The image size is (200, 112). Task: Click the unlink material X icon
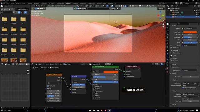(110, 64)
